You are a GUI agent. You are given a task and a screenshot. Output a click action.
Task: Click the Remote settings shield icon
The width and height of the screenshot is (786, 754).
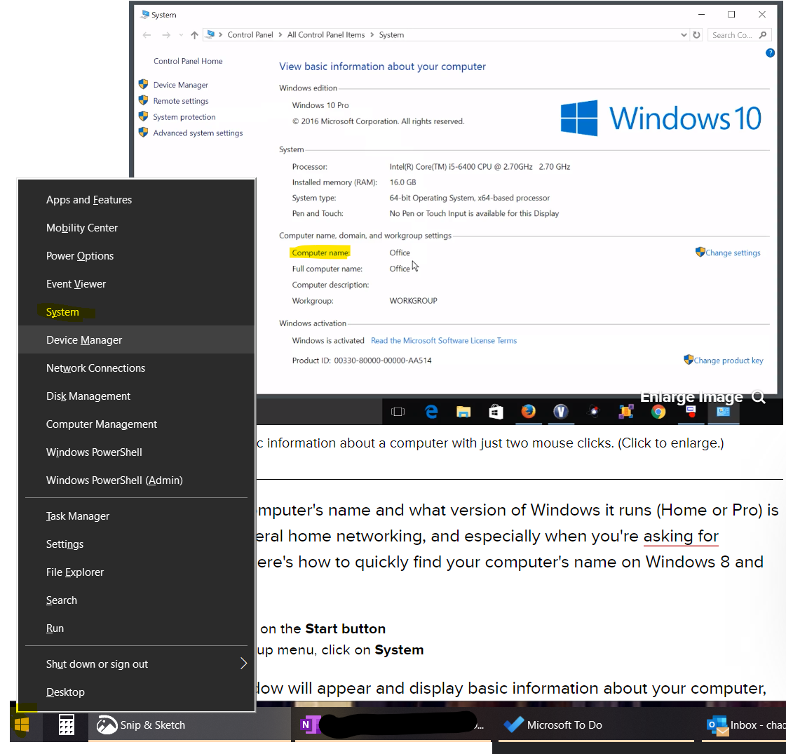coord(143,100)
